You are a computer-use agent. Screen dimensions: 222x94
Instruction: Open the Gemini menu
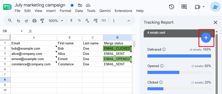105,11
